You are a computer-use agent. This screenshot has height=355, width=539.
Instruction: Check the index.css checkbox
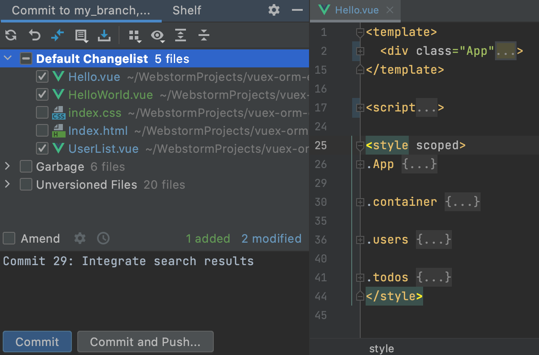pyautogui.click(x=42, y=112)
